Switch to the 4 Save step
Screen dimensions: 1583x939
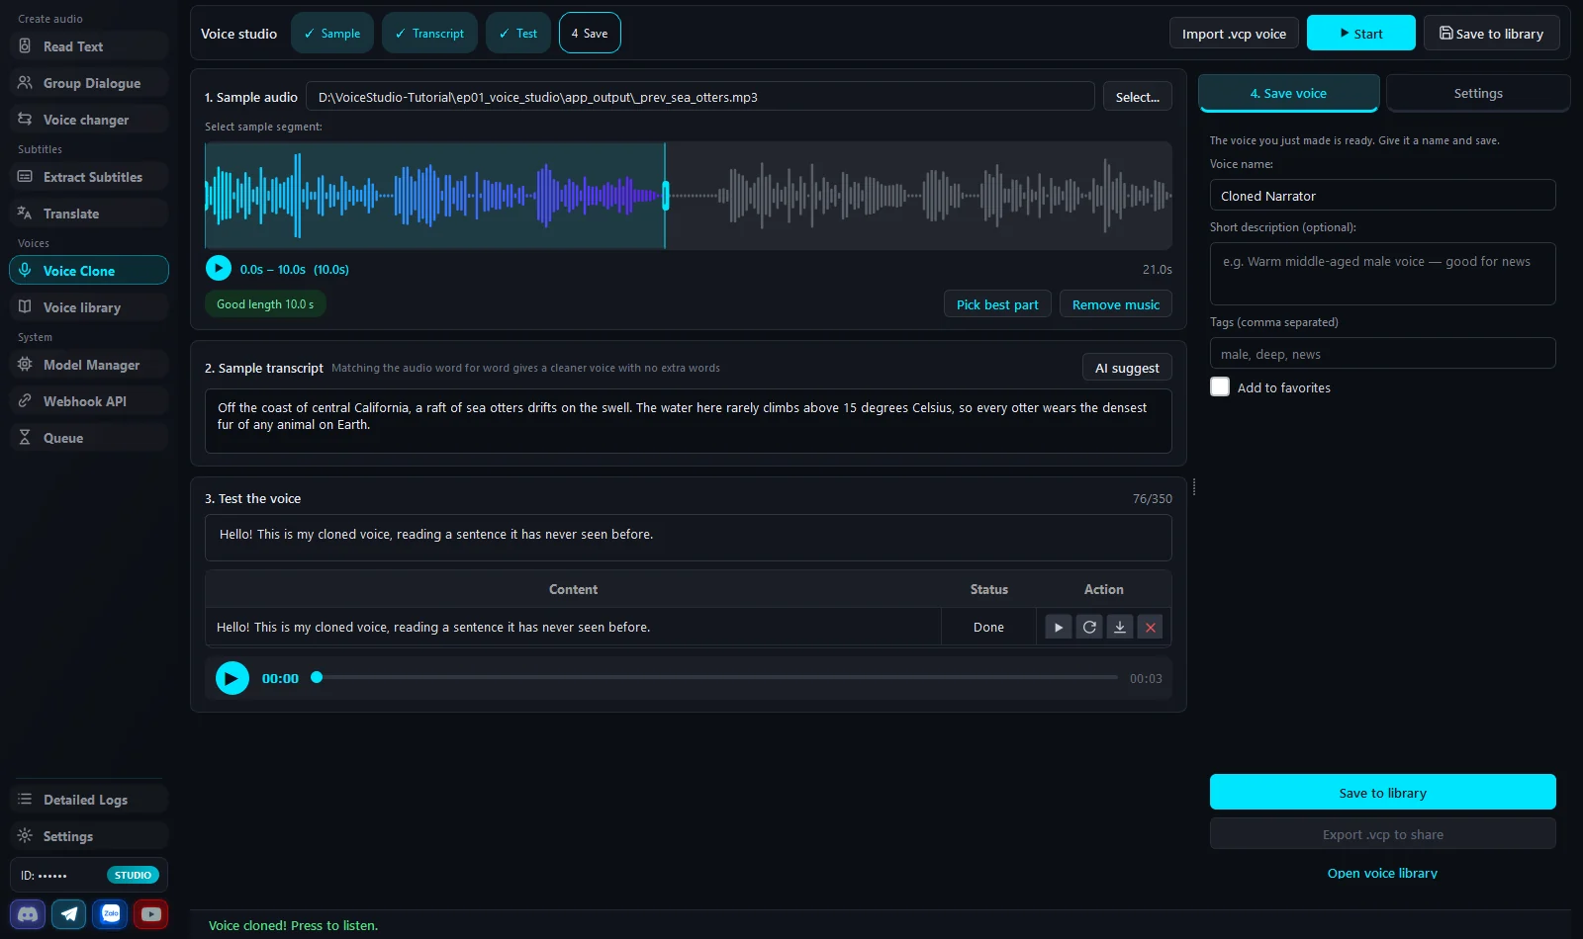[590, 33]
